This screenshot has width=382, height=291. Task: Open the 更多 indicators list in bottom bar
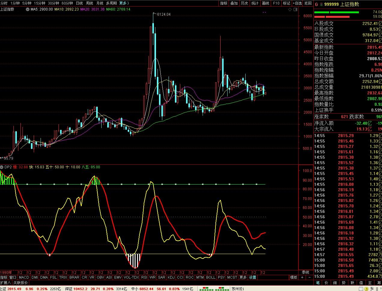pyautogui.click(x=243, y=277)
